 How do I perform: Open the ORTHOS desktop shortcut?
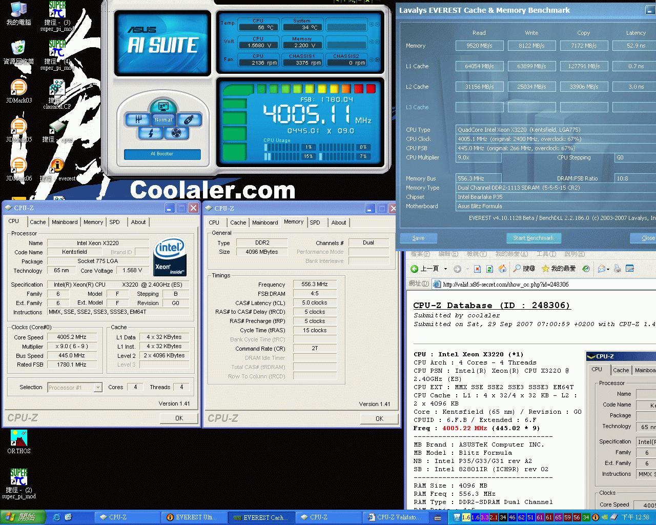tap(19, 442)
